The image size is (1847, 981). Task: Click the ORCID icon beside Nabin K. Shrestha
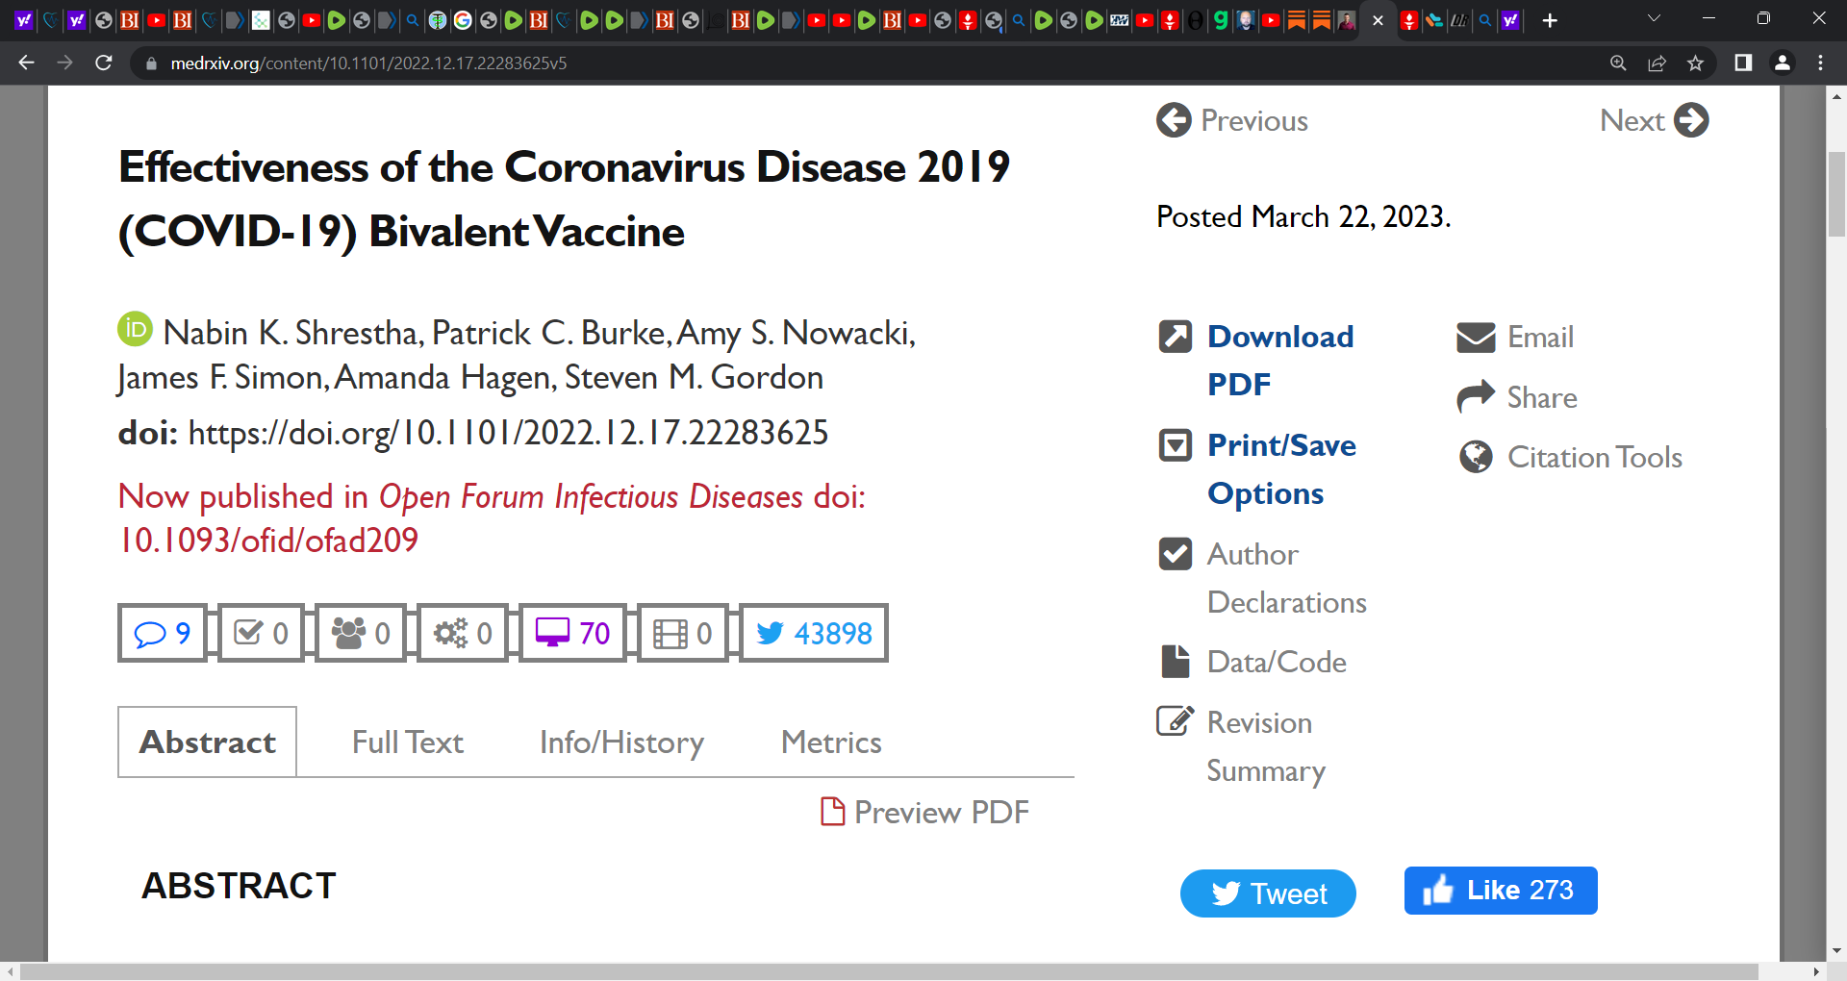pos(135,329)
